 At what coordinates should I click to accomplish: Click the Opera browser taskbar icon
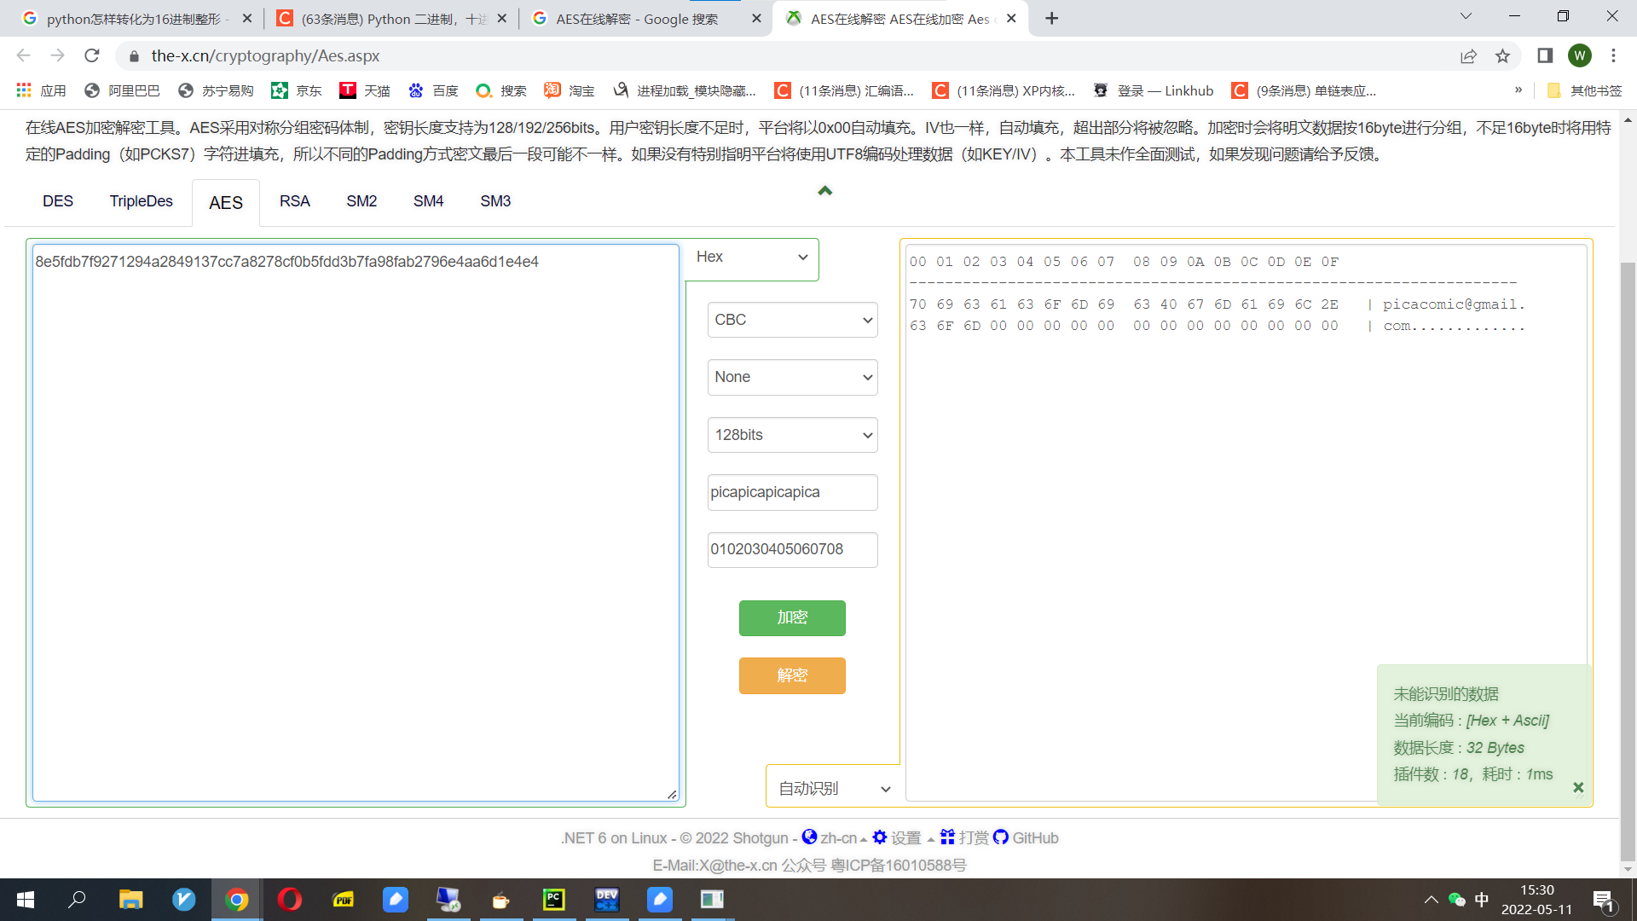tap(290, 900)
